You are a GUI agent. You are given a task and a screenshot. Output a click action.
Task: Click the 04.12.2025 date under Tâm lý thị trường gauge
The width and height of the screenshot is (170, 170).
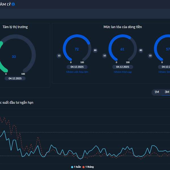[x=15, y=78]
